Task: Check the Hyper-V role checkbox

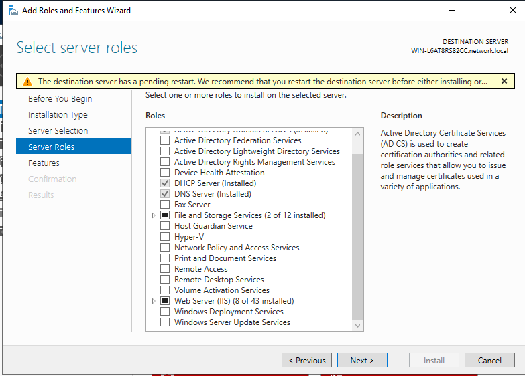Action: [x=165, y=237]
